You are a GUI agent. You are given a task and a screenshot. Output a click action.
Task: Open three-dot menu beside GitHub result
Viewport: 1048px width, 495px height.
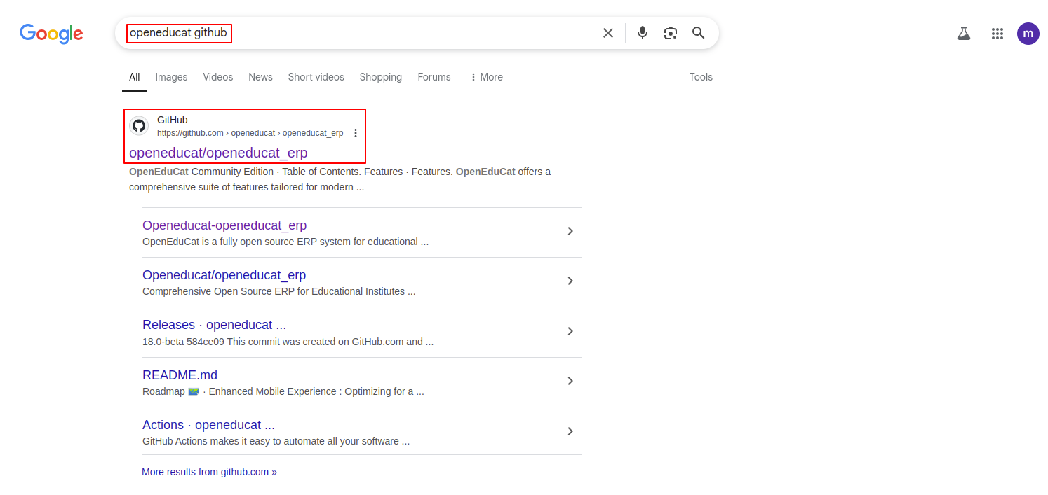coord(356,133)
